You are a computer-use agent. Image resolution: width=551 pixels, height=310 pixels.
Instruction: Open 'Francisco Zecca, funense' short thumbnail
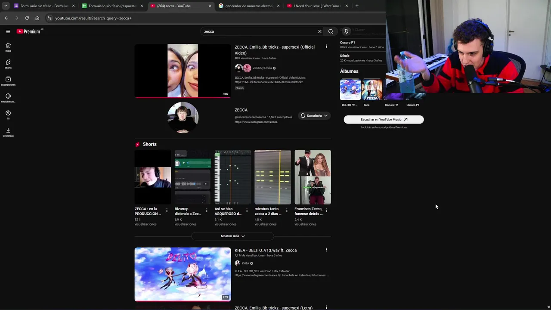[x=313, y=177]
